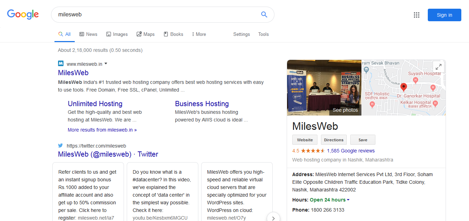Click the Sign in button
Screen dimensions: 469x221
click(x=444, y=15)
